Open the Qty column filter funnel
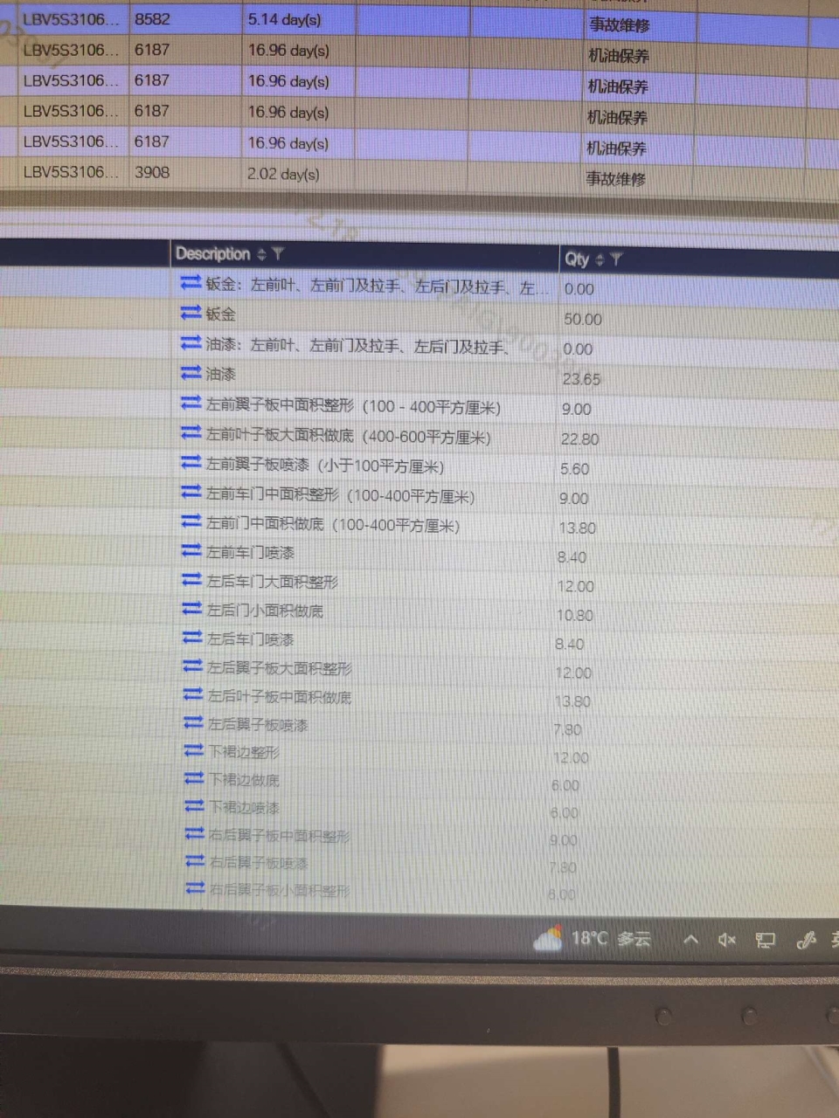This screenshot has height=1118, width=839. pos(616,259)
